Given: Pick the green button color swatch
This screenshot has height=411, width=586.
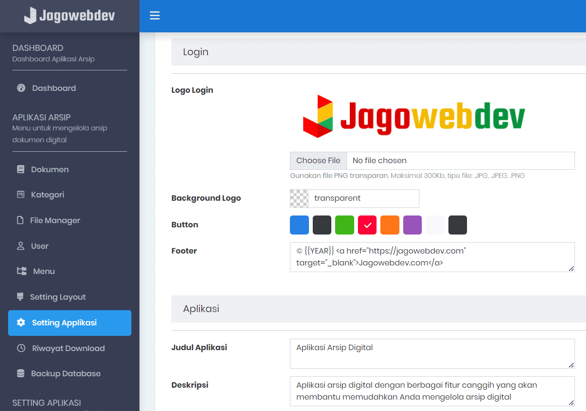Looking at the screenshot, I should 345,225.
